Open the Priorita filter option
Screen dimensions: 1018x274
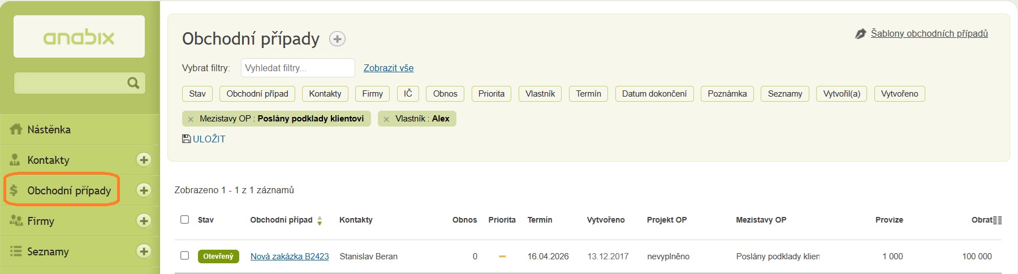[491, 94]
